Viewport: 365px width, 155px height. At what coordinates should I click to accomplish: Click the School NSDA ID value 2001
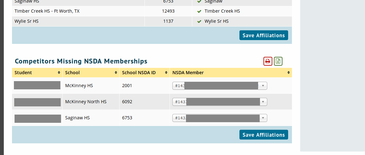pyautogui.click(x=127, y=86)
